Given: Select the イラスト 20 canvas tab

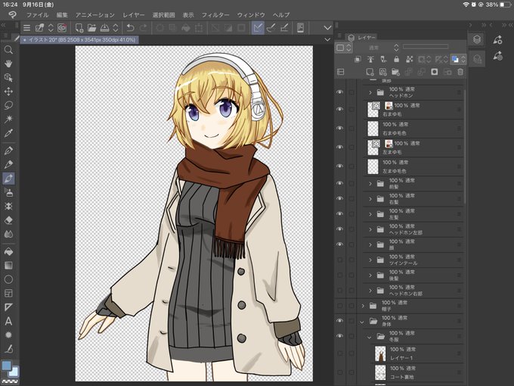Looking at the screenshot, I should [79, 39].
